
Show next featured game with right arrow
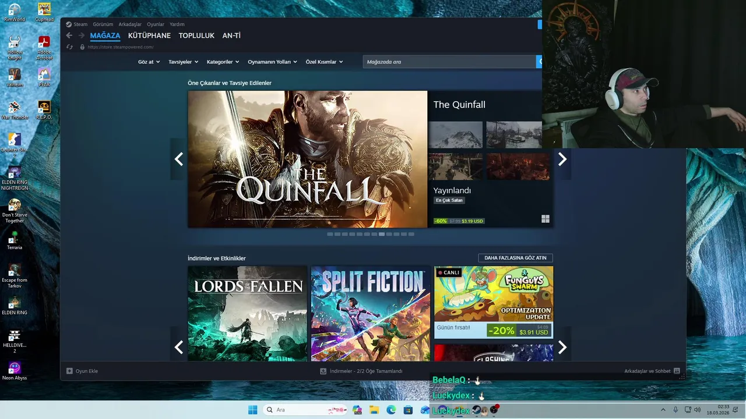tap(562, 159)
